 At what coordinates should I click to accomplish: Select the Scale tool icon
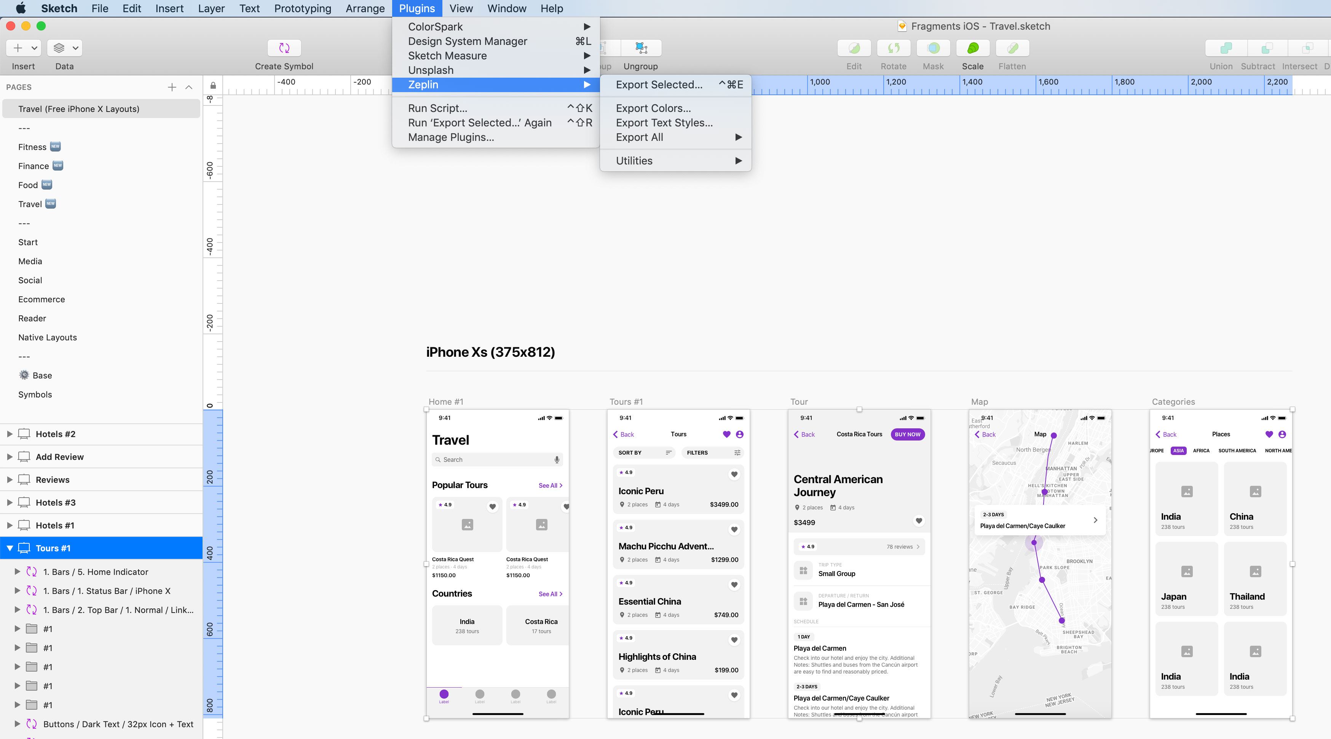point(972,48)
